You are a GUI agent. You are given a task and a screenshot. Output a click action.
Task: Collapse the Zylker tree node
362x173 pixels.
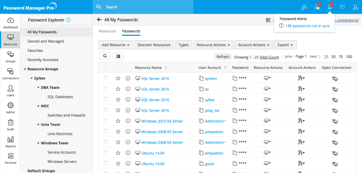pyautogui.click(x=31, y=78)
